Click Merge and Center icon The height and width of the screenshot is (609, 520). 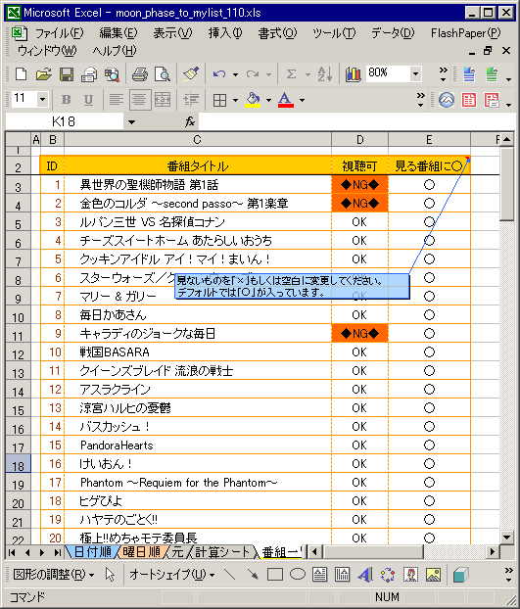tap(163, 100)
